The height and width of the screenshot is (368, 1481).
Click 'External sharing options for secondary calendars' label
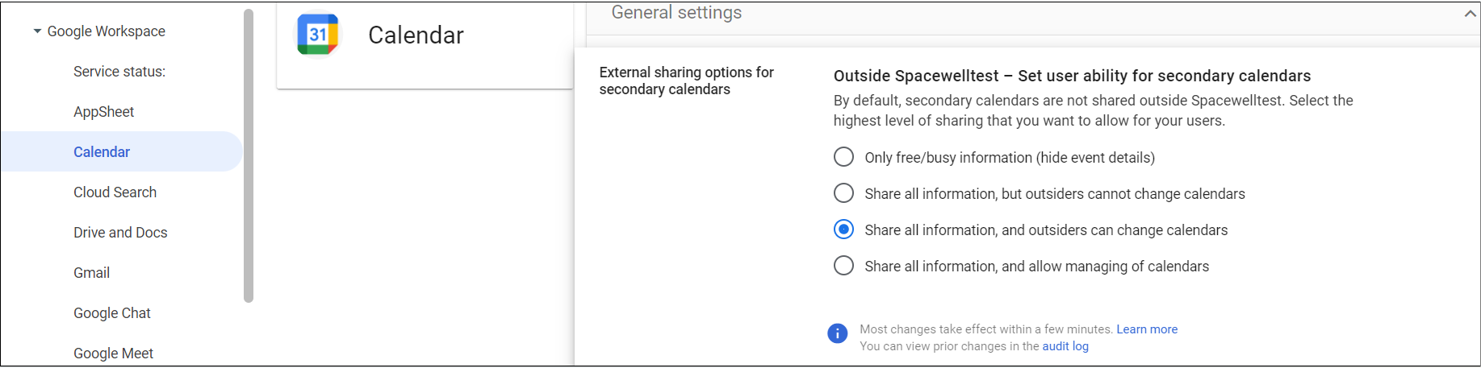point(686,81)
